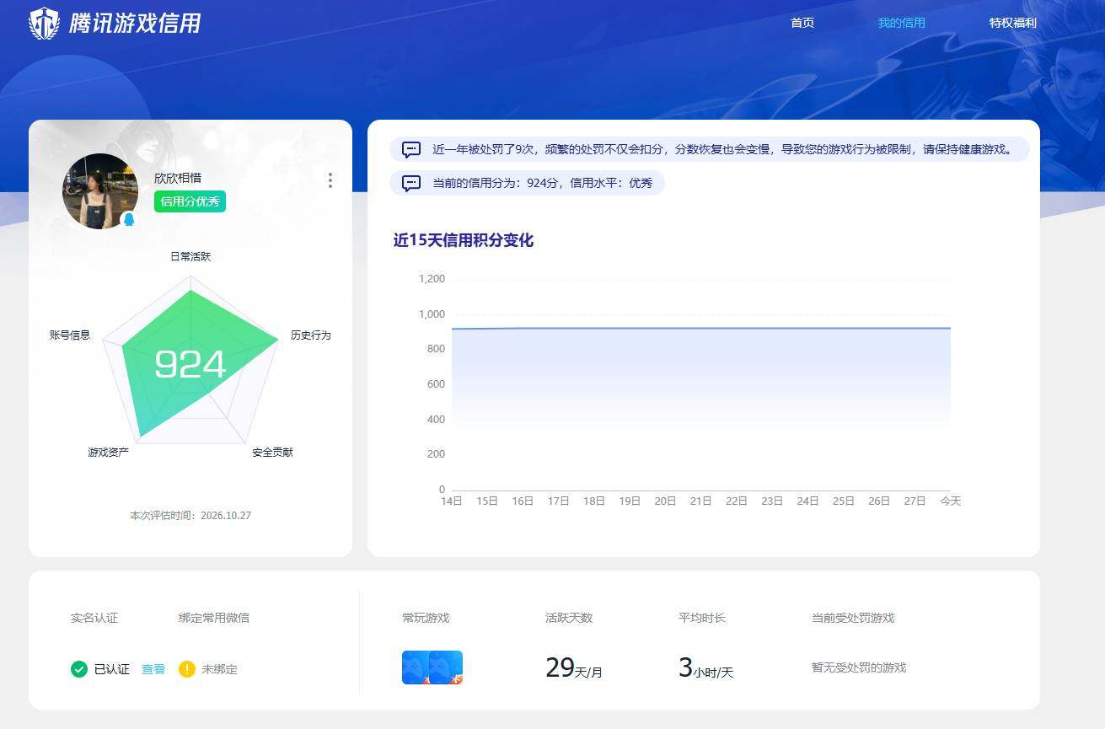Click the yellow exclamation unbound warning icon
The image size is (1105, 729).
coord(187,669)
